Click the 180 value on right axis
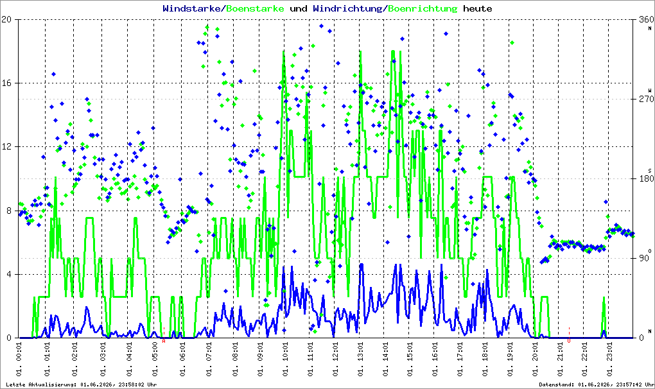The image size is (655, 389). 646,178
